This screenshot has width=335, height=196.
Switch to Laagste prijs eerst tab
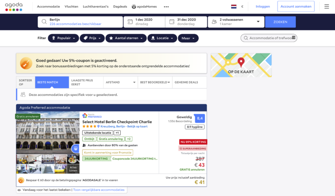pos(85,82)
